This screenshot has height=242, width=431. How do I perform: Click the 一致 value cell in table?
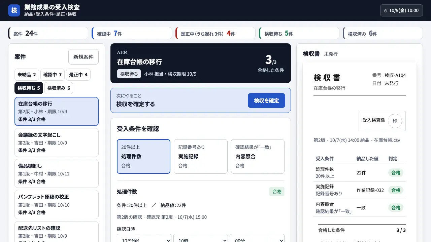[x=361, y=208]
